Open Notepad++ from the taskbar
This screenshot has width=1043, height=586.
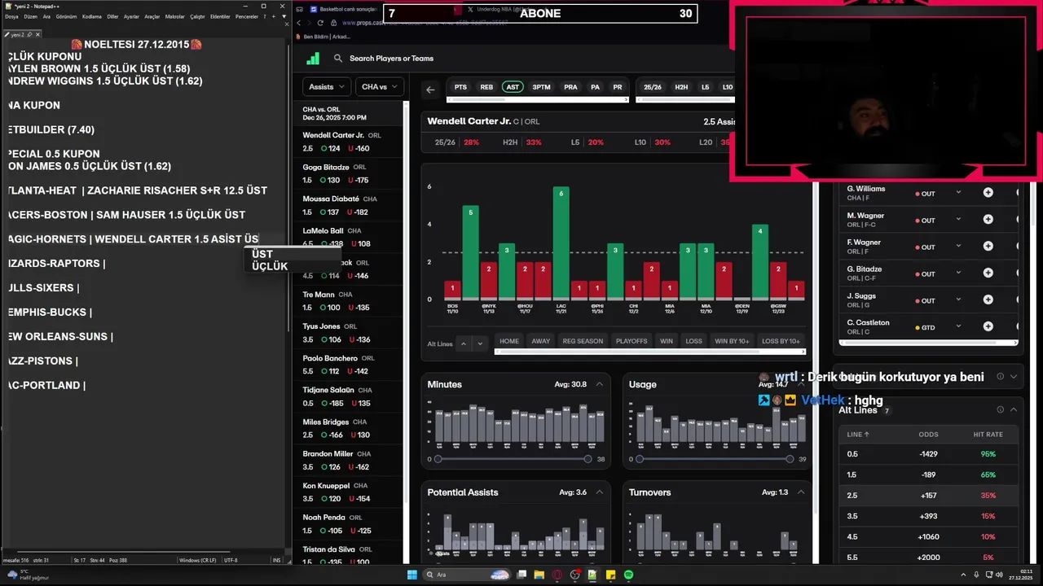pyautogui.click(x=592, y=575)
